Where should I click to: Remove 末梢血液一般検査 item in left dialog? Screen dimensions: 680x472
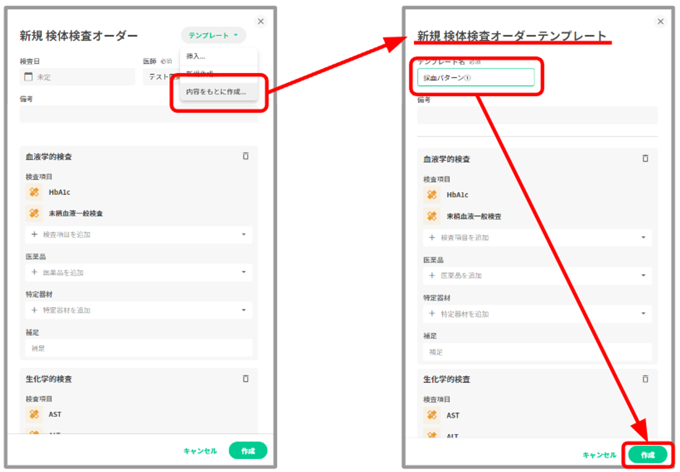point(34,213)
